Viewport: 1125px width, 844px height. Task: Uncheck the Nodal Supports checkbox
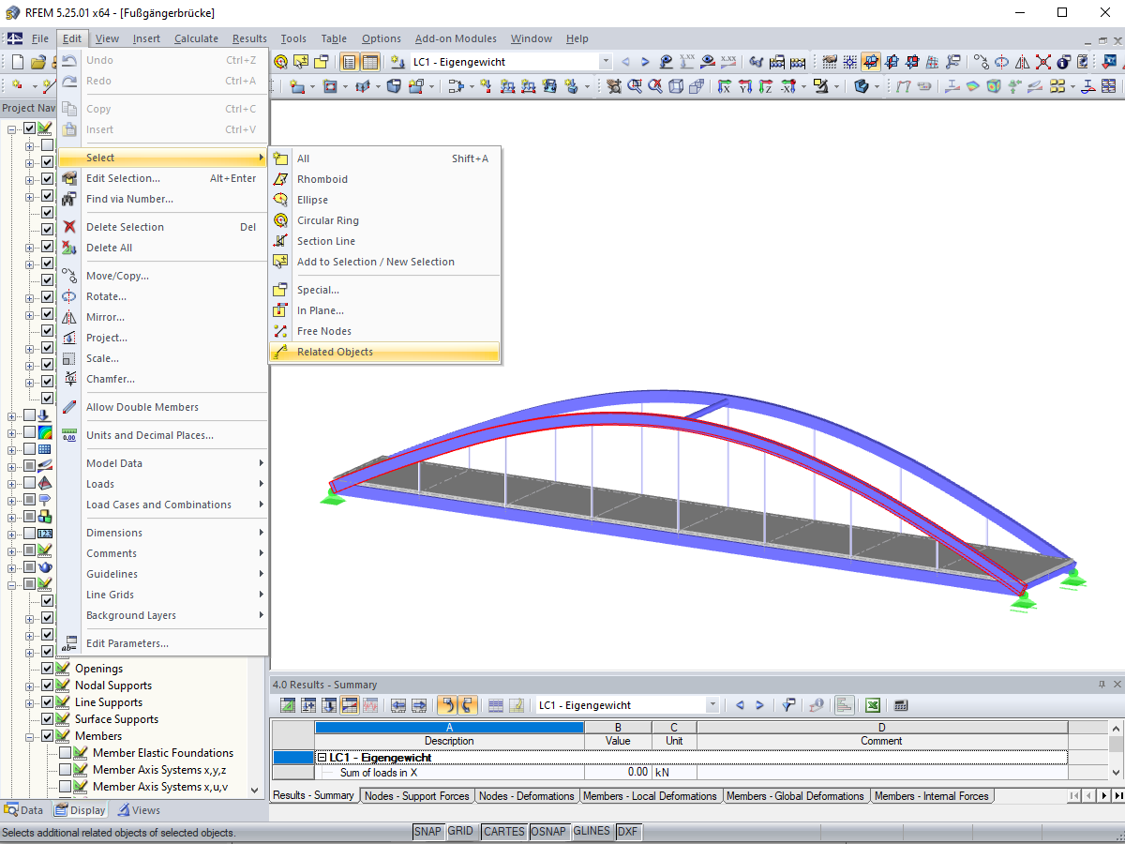[47, 686]
